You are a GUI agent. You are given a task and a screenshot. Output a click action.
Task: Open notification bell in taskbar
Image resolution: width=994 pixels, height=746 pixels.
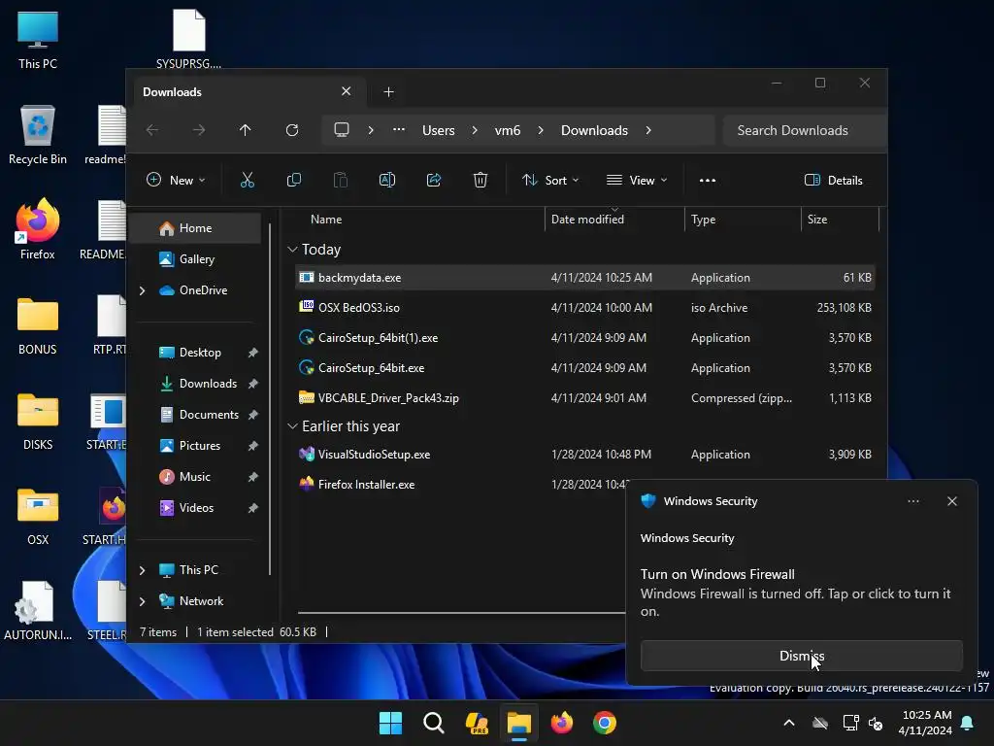(968, 723)
